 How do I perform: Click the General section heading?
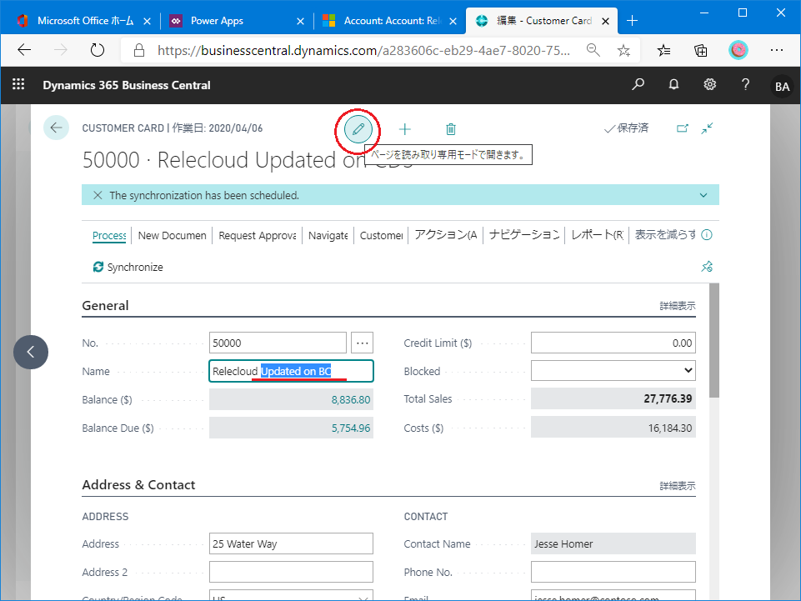click(105, 306)
